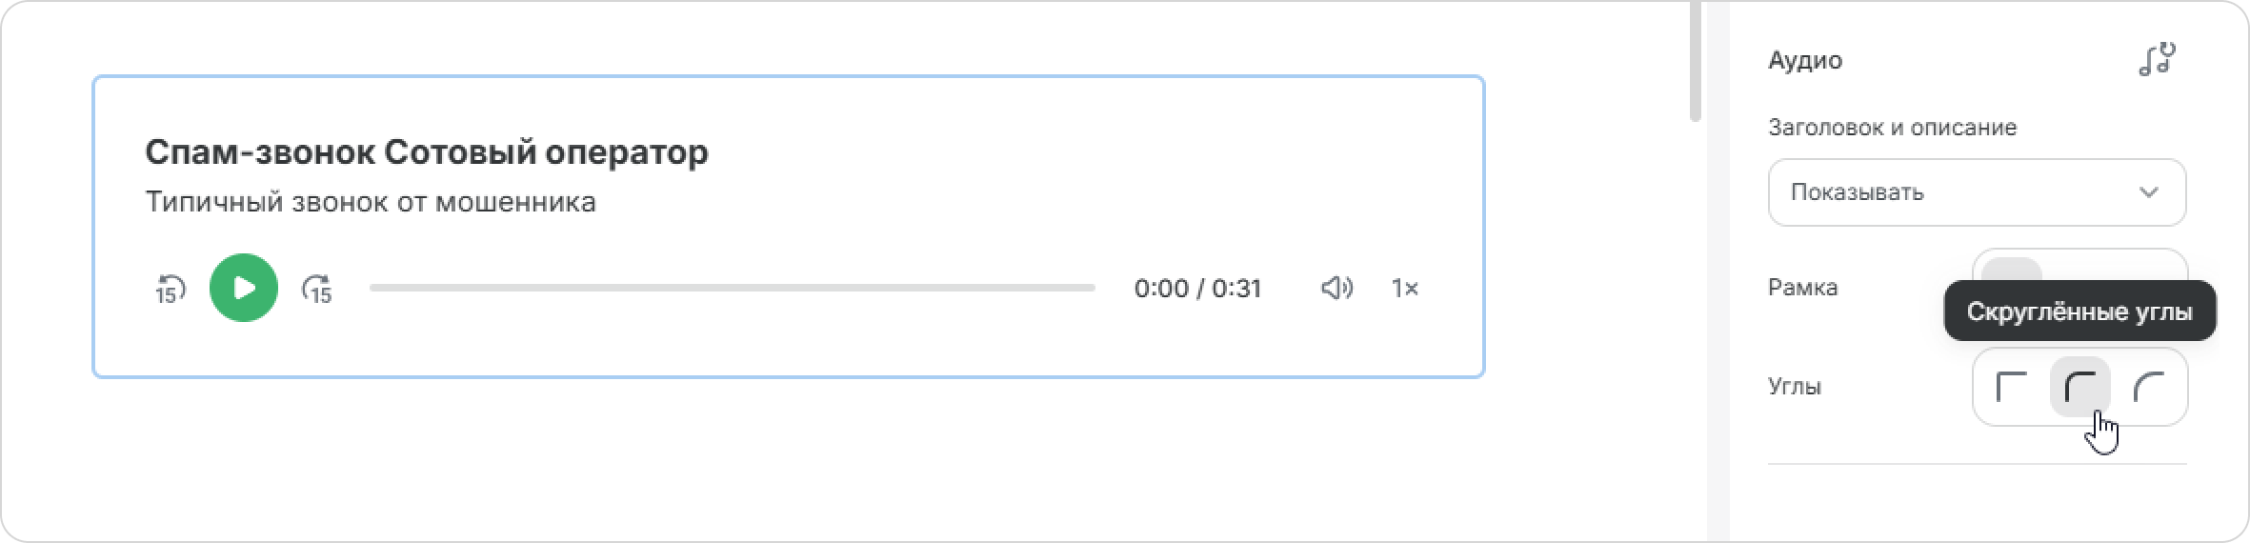Select square corners option
The height and width of the screenshot is (543, 2250).
point(2012,387)
